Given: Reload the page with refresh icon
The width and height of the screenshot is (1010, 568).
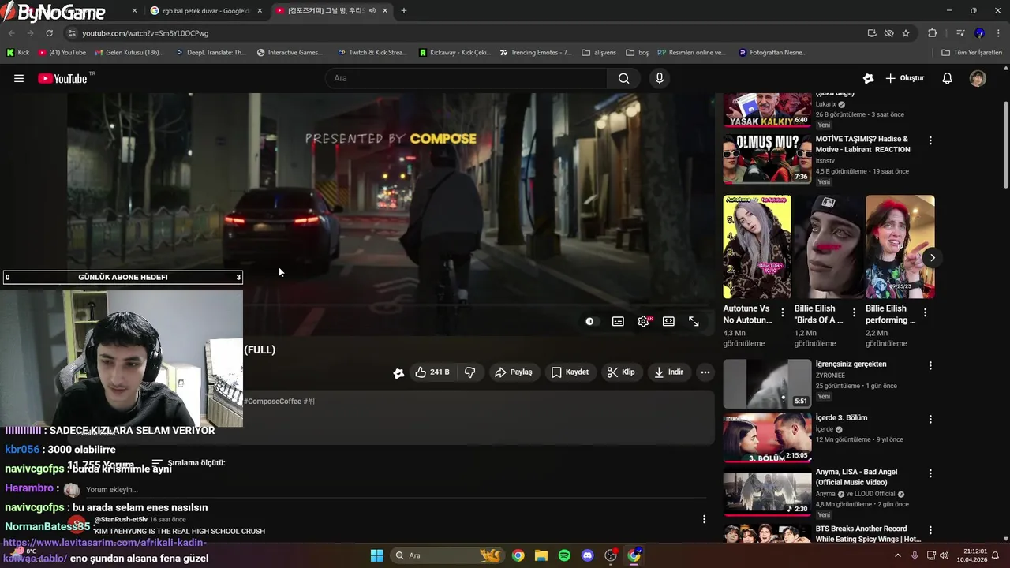Looking at the screenshot, I should click(x=49, y=33).
